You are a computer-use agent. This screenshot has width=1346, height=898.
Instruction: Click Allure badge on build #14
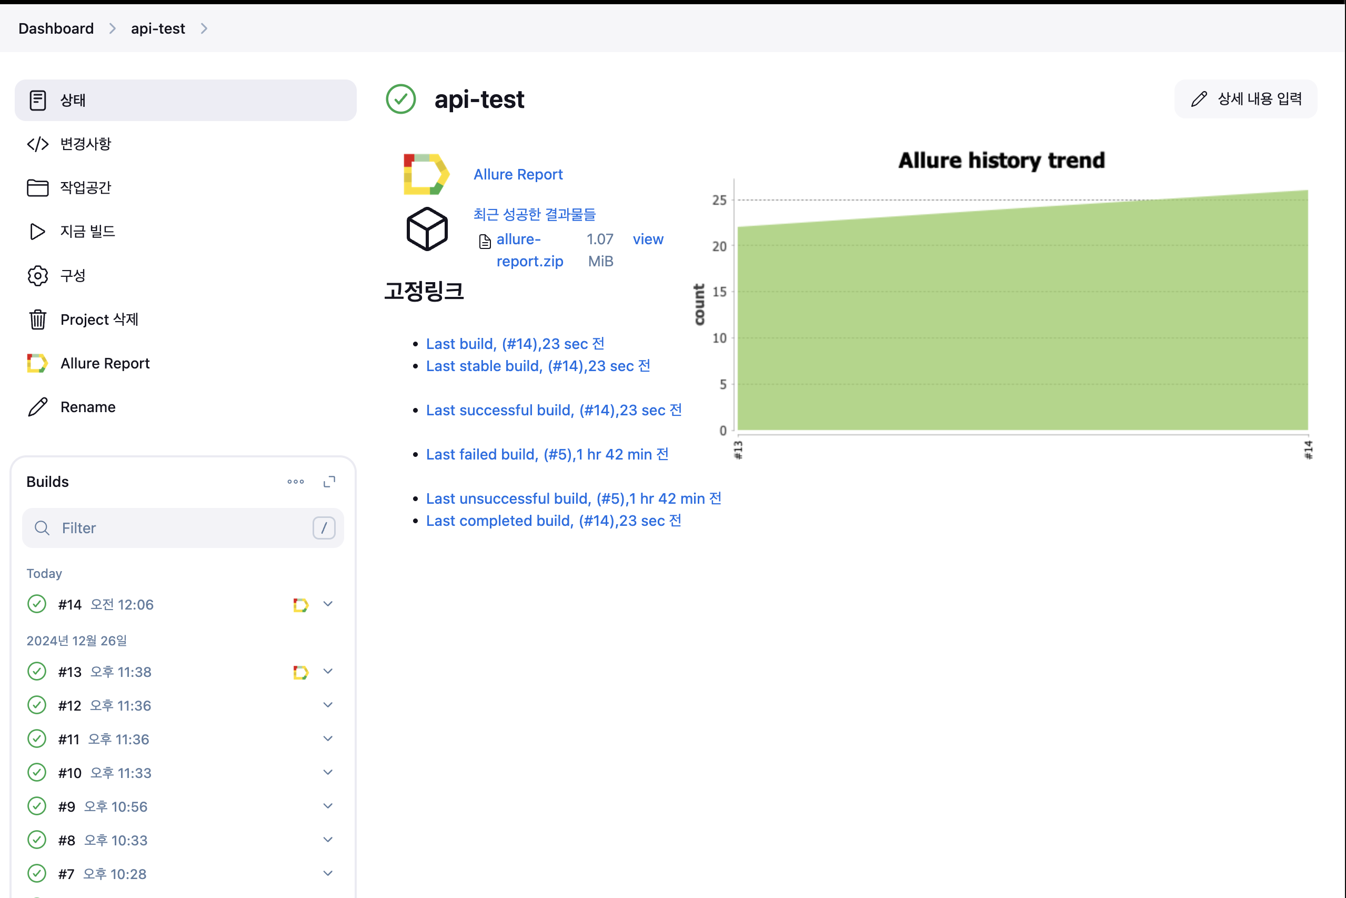pyautogui.click(x=300, y=605)
